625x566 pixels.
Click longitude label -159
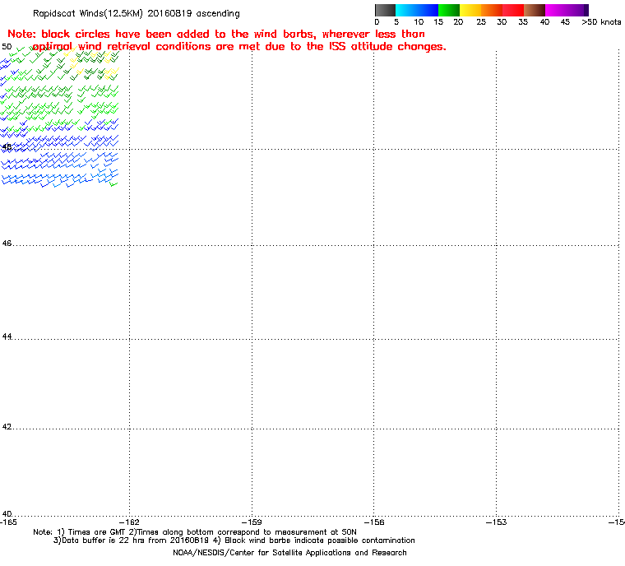[252, 522]
